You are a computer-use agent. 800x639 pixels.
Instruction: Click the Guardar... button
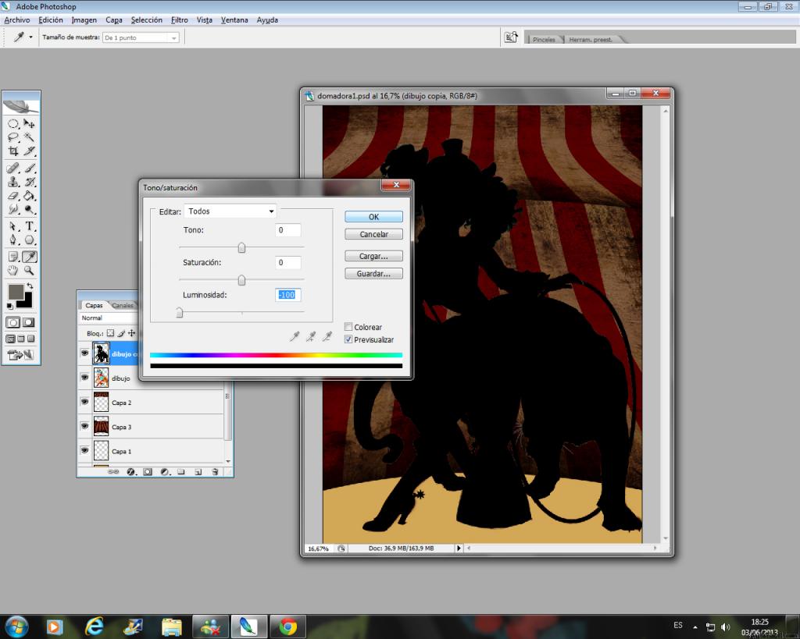373,274
